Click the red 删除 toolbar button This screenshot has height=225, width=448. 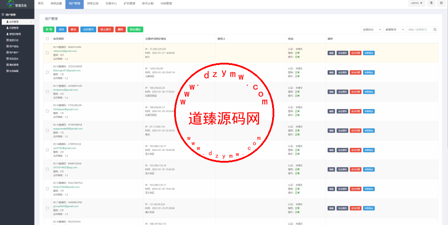[x=121, y=29]
